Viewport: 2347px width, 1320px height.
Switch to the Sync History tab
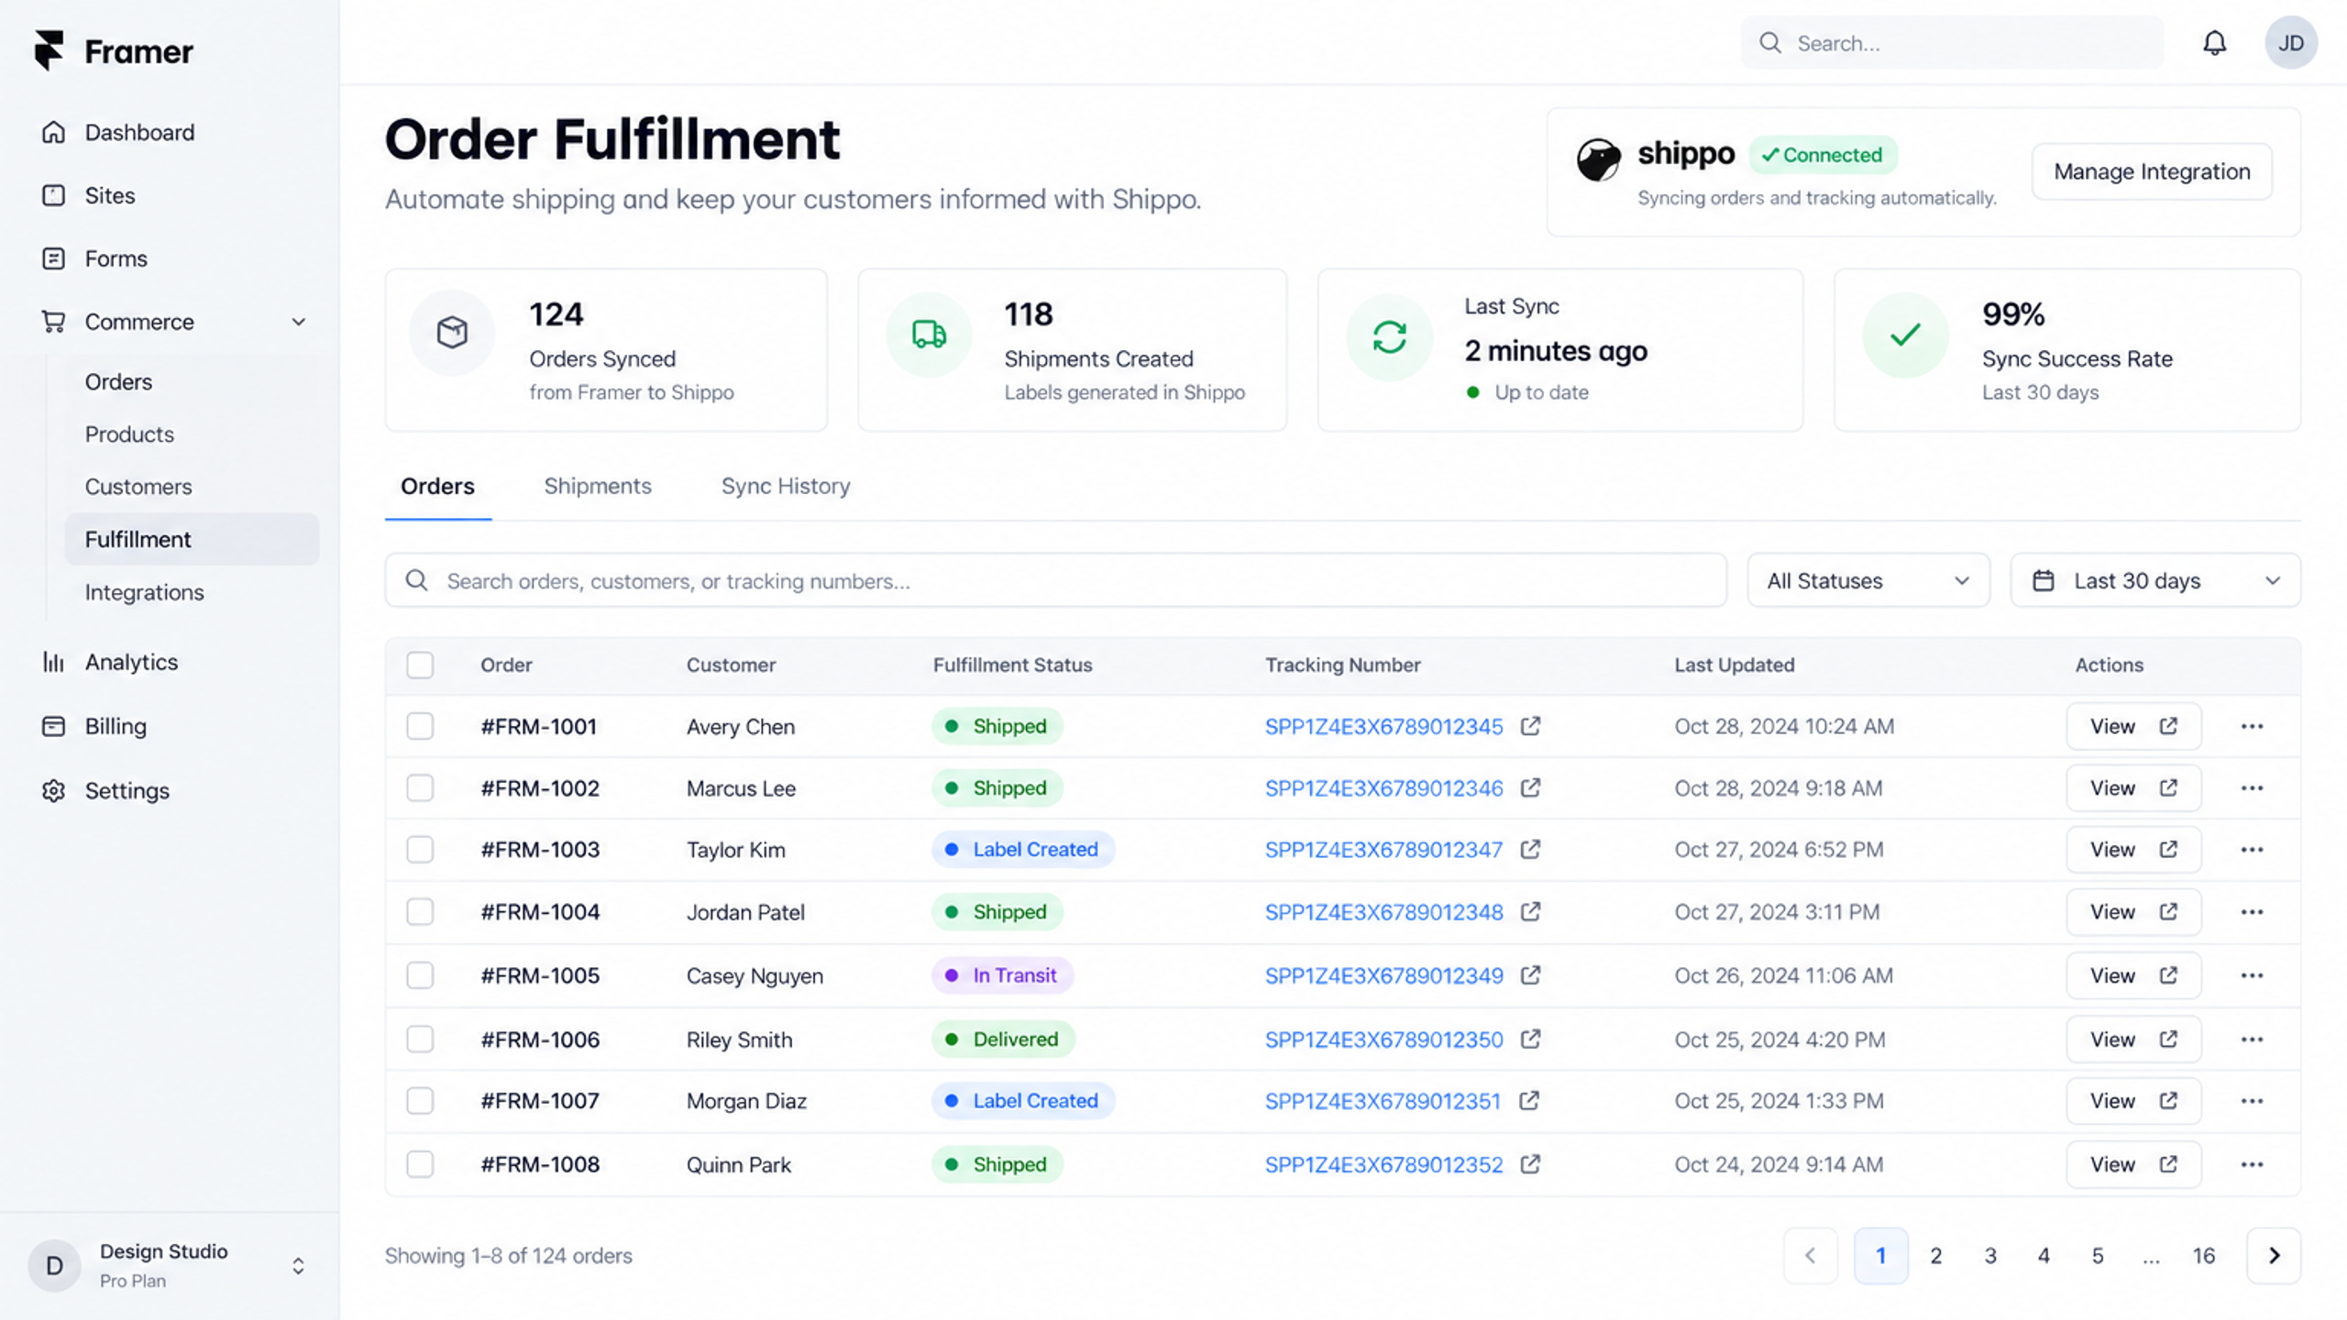786,486
